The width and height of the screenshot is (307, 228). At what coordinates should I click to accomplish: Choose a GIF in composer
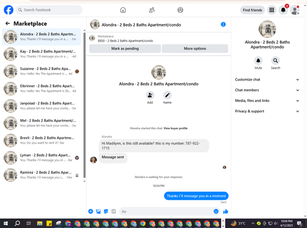(114, 211)
